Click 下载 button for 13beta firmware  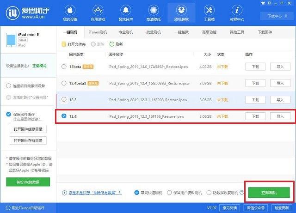pos(255,67)
